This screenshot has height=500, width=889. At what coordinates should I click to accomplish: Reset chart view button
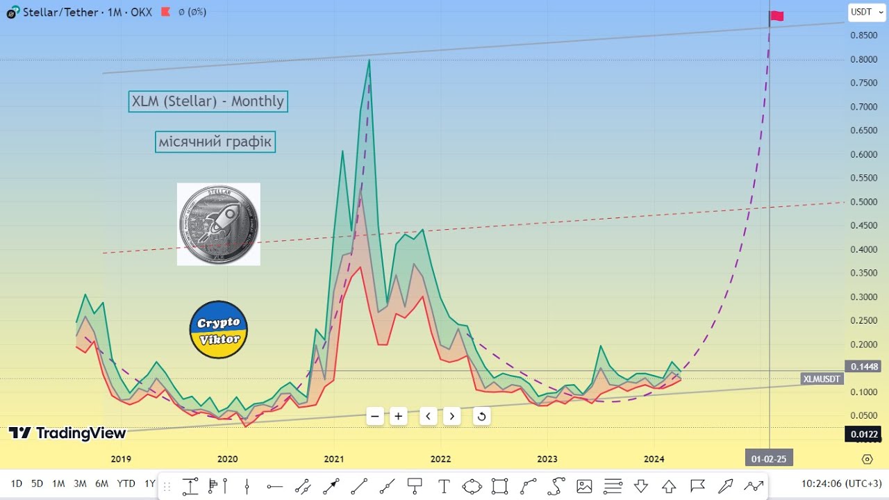tap(481, 417)
